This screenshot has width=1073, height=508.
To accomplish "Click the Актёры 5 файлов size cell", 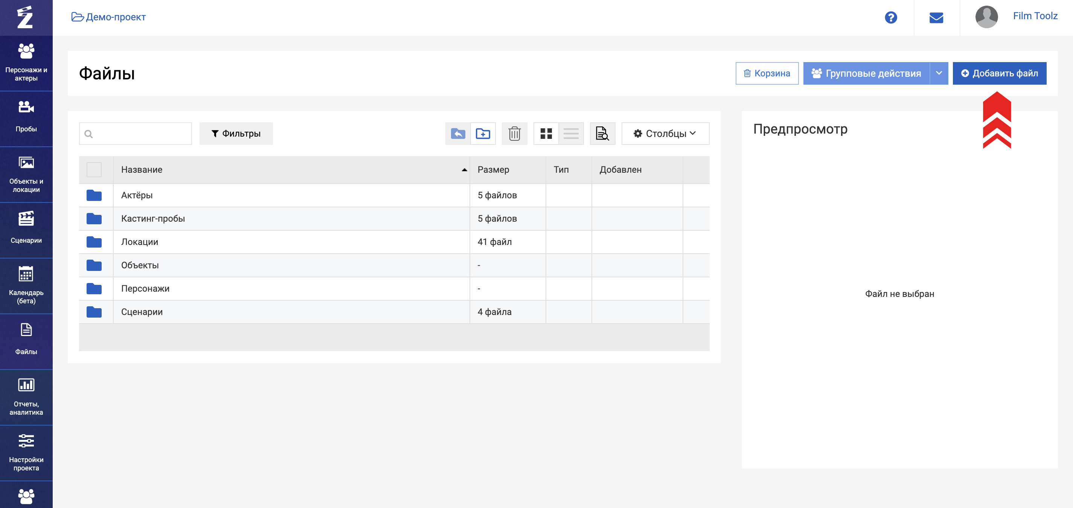I will click(x=508, y=195).
